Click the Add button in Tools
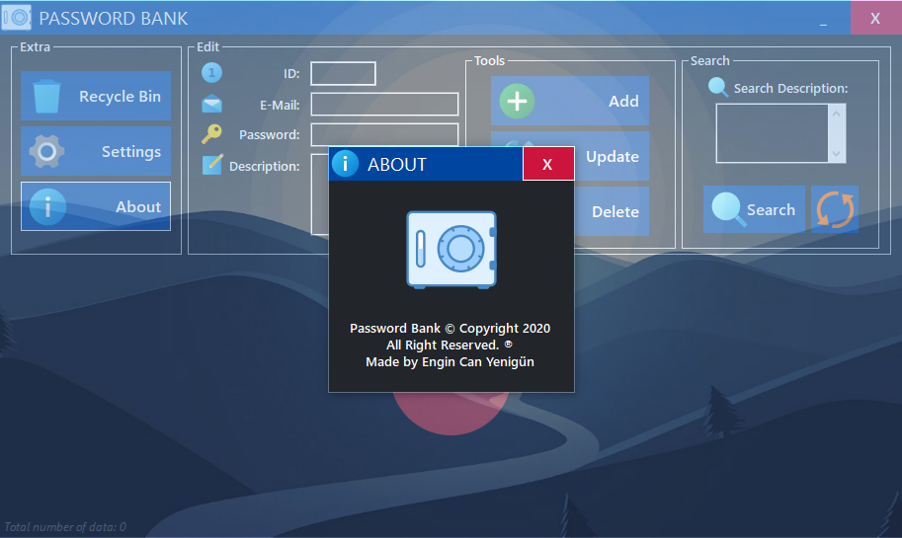Screen dimensions: 902x538 point(569,101)
